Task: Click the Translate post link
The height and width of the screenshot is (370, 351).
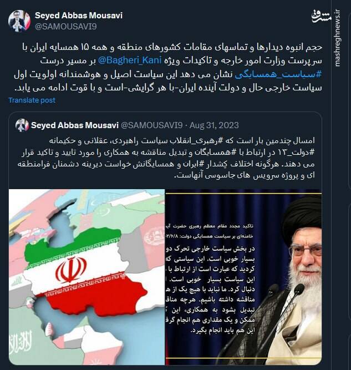Action: [32, 100]
